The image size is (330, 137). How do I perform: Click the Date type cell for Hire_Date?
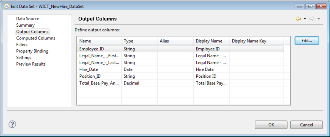[x=139, y=69]
